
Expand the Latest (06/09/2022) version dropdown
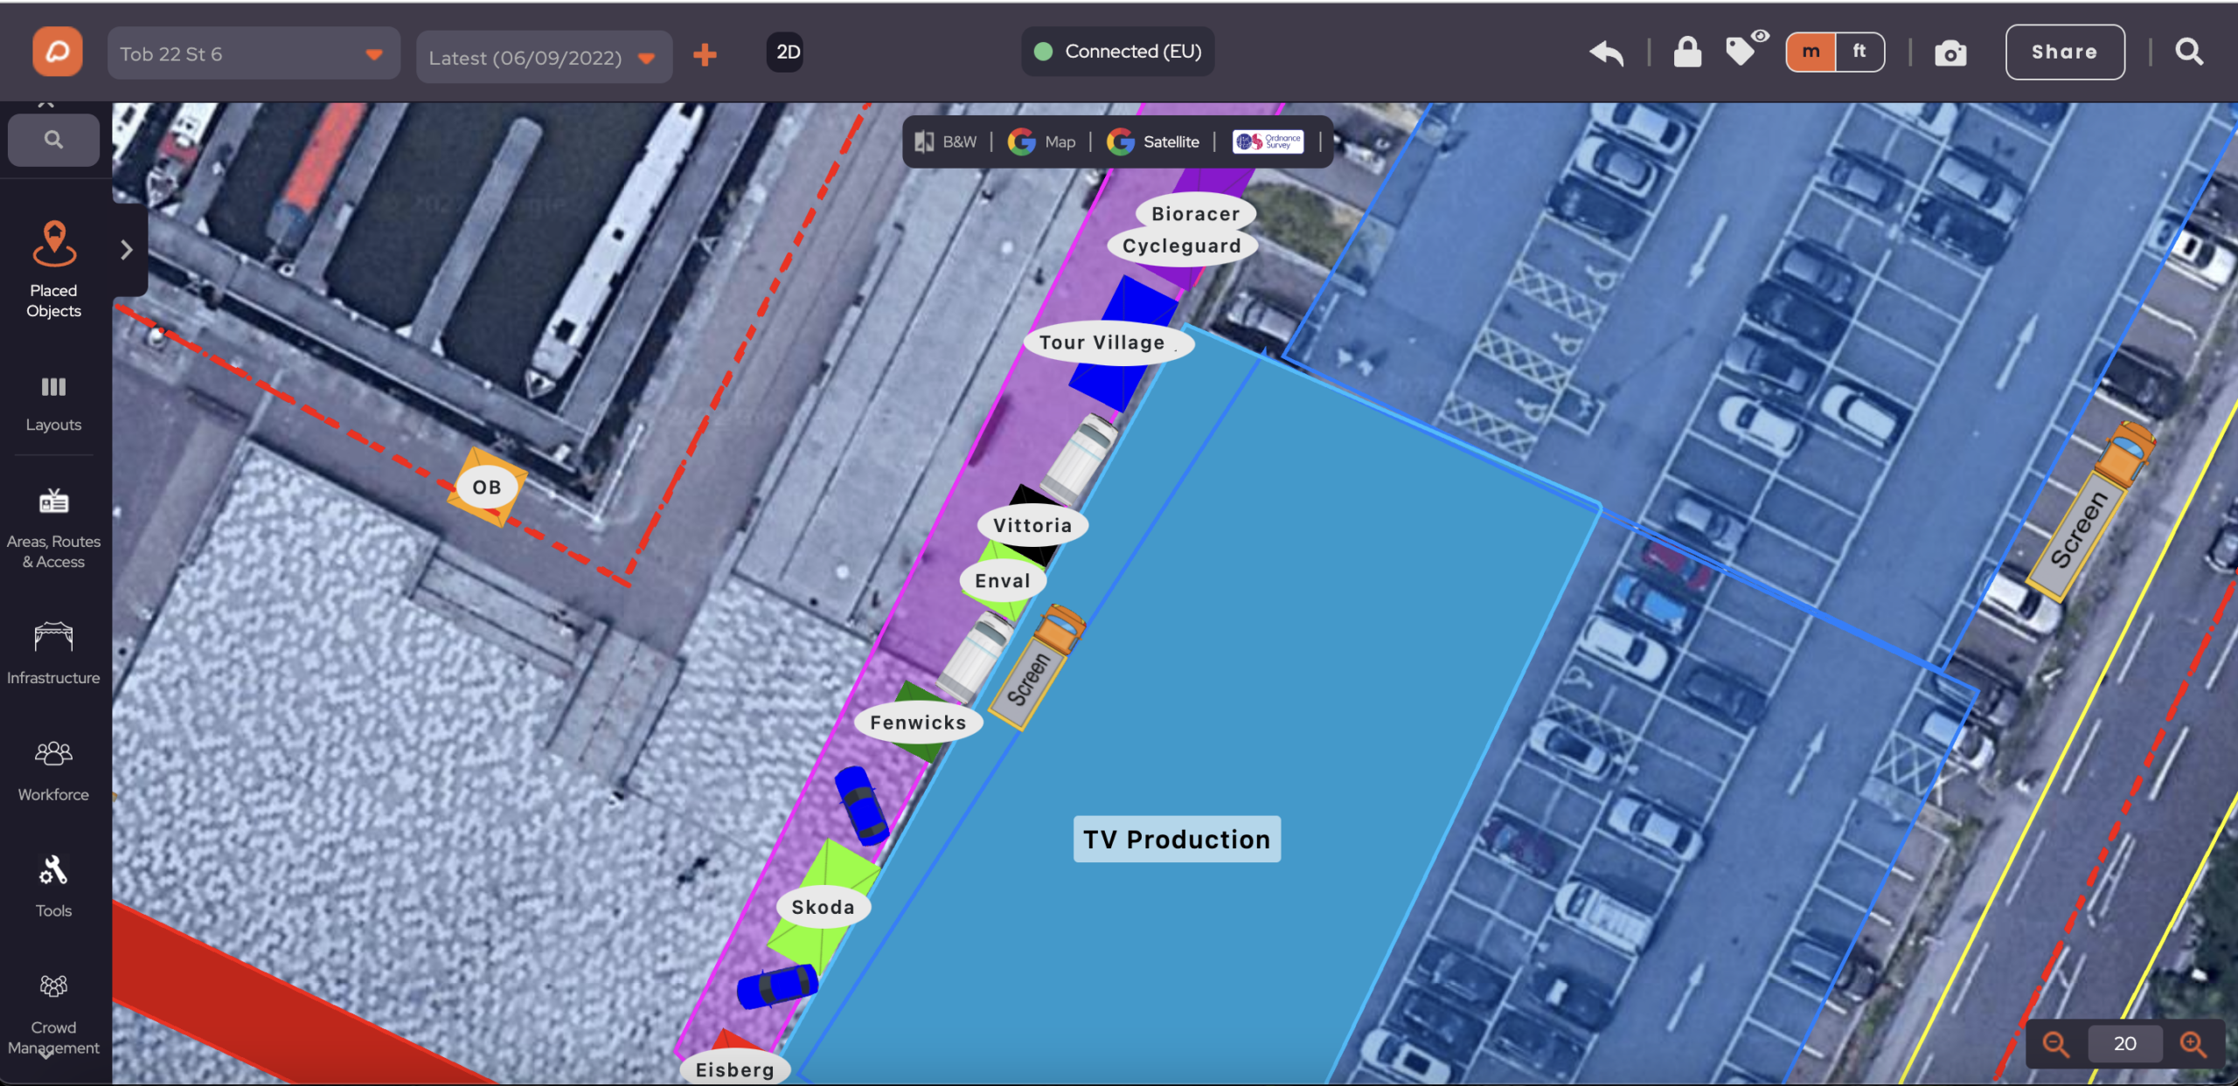click(x=544, y=58)
